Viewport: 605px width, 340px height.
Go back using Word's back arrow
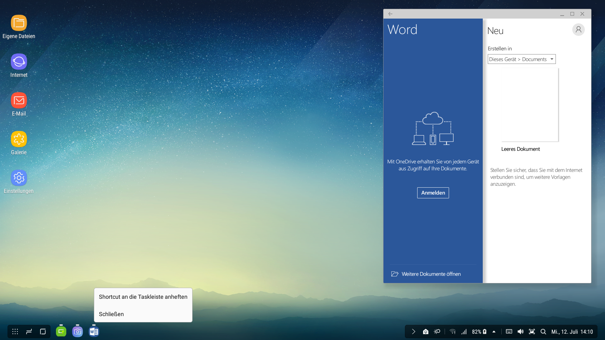390,14
